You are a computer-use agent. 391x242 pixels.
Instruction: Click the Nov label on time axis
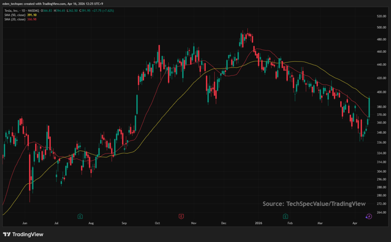[194, 223]
